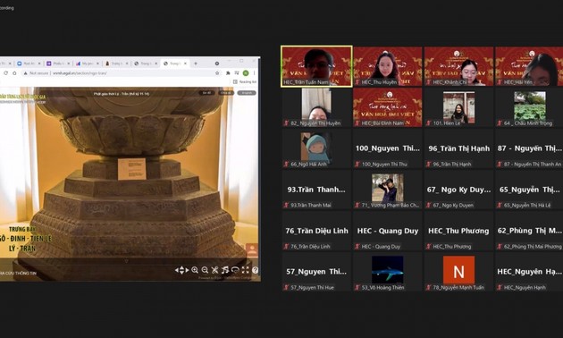Switch to the tab with brown statue icon
Screen dimensions: 563x338
[116, 63]
